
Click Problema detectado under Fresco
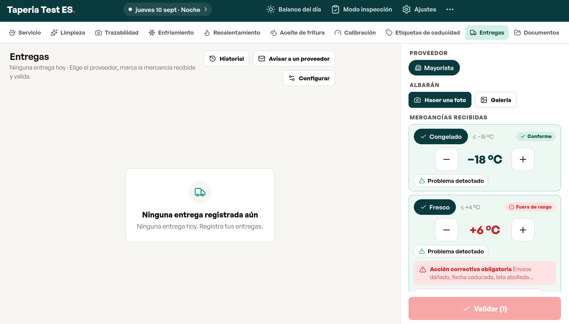point(451,251)
